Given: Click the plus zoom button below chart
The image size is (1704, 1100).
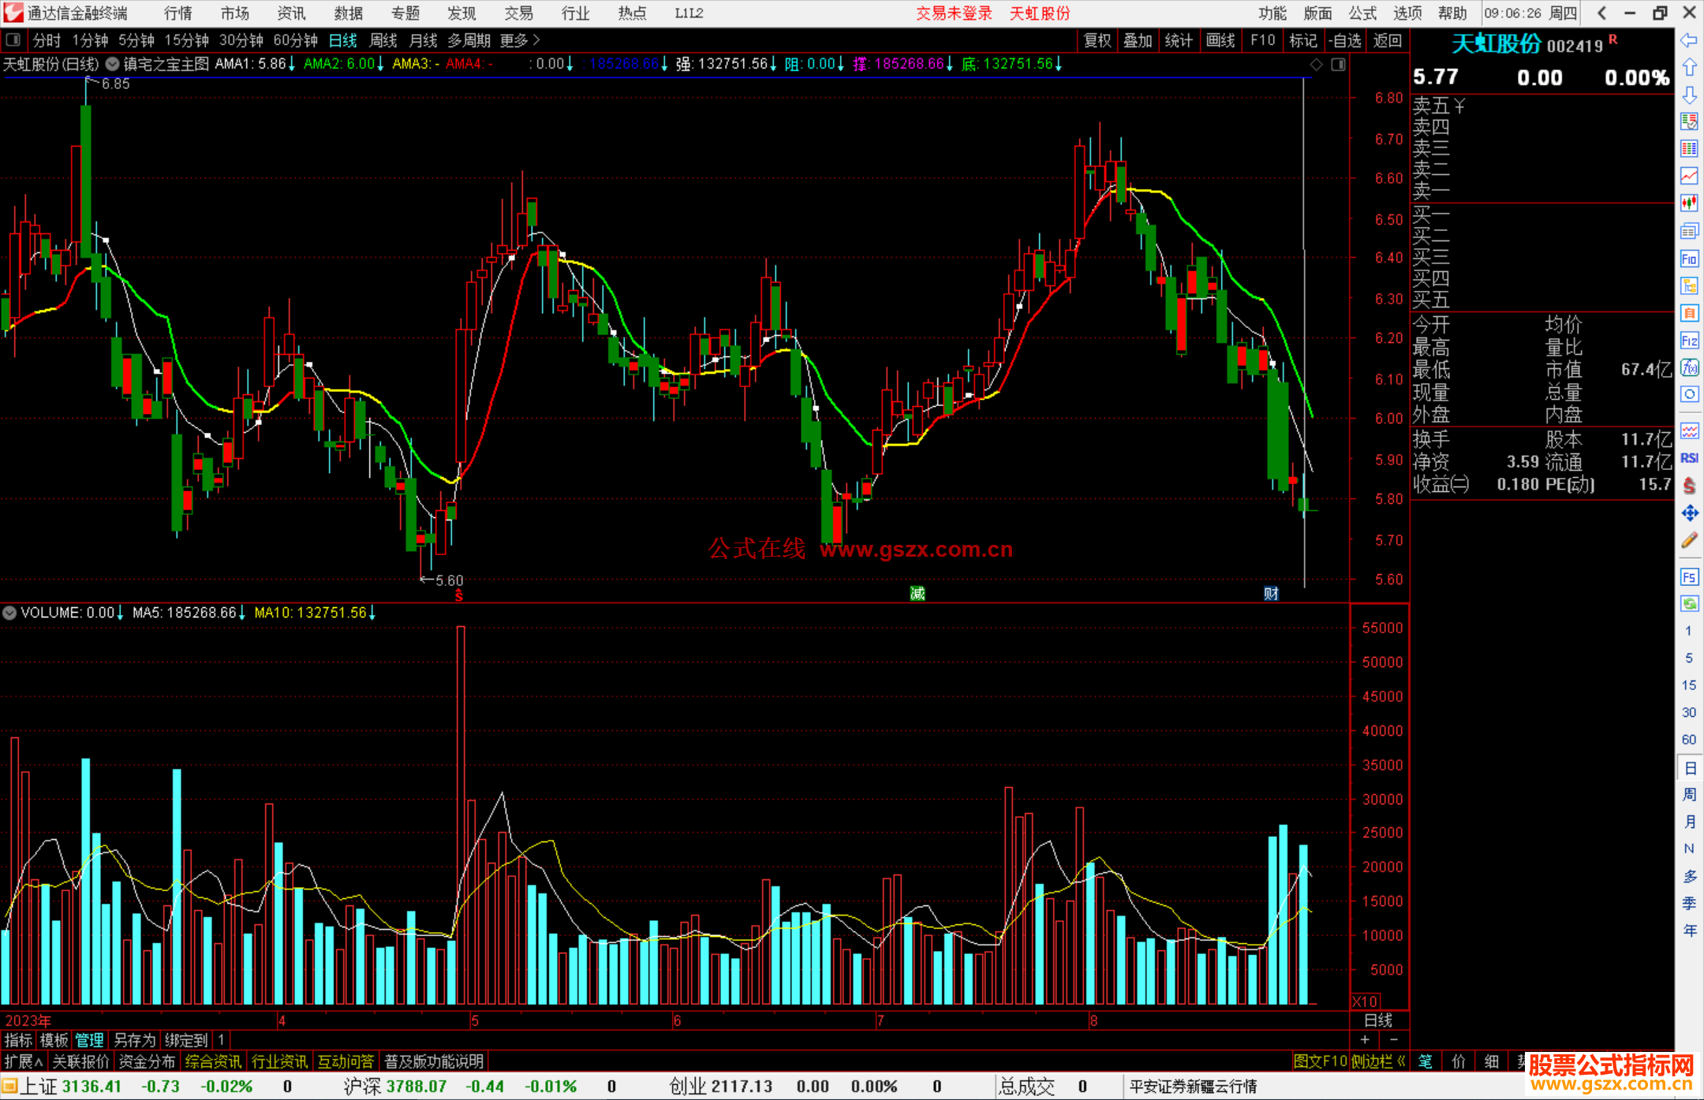Looking at the screenshot, I should (1365, 1039).
